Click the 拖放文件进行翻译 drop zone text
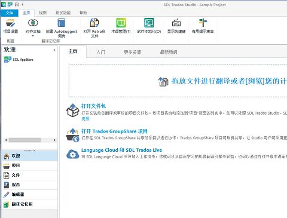Image resolution: width=287 pixels, height=218 pixels. (x=229, y=81)
